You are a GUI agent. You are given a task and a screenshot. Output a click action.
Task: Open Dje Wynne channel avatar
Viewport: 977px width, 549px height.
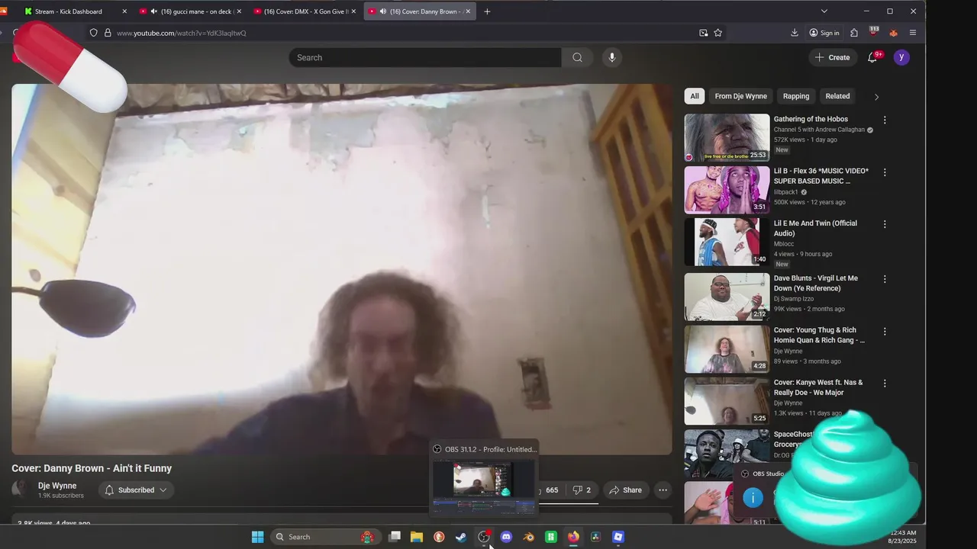click(21, 490)
